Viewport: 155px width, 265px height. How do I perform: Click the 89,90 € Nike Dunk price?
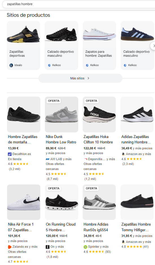click(51, 148)
